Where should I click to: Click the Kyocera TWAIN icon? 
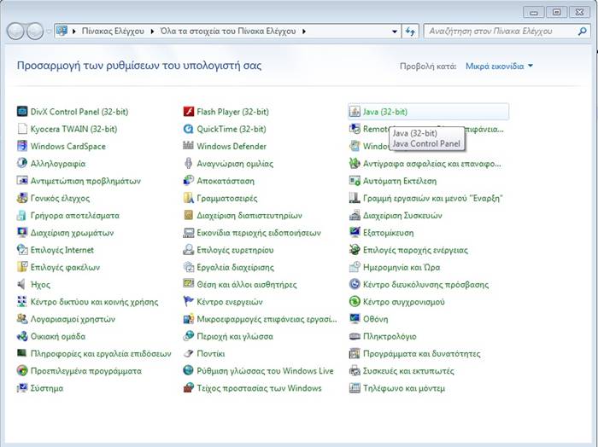pyautogui.click(x=22, y=129)
